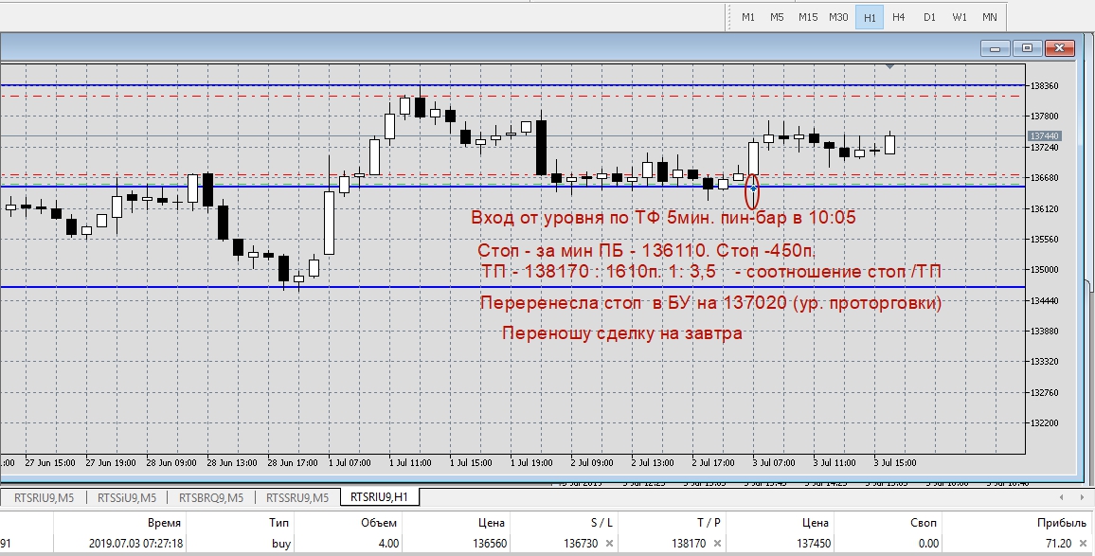The width and height of the screenshot is (1095, 556).
Task: Click profit value 71.20
Action: click(1059, 544)
